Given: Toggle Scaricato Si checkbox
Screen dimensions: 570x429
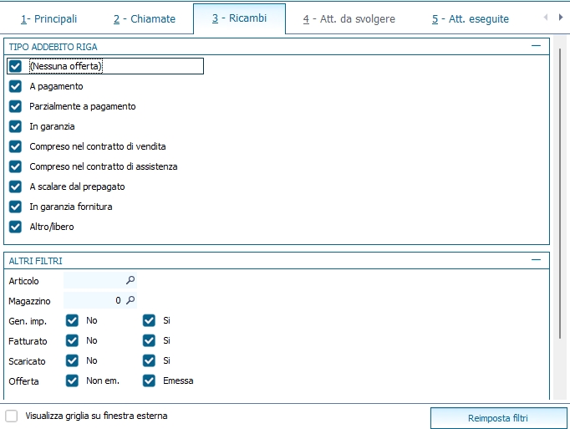Looking at the screenshot, I should (x=149, y=360).
